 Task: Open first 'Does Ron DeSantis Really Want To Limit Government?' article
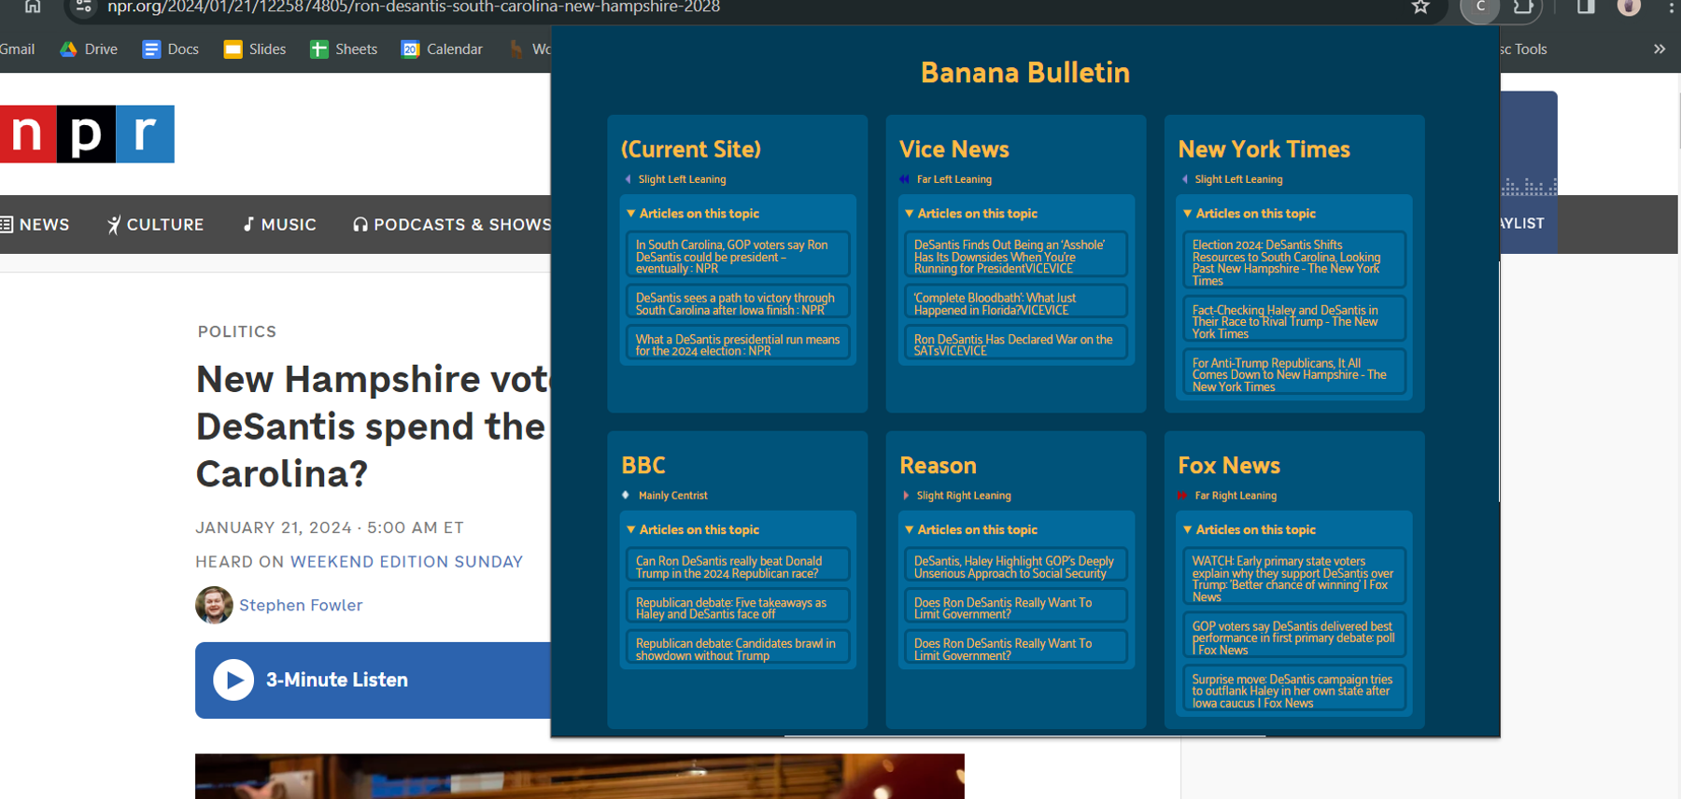[1016, 608]
